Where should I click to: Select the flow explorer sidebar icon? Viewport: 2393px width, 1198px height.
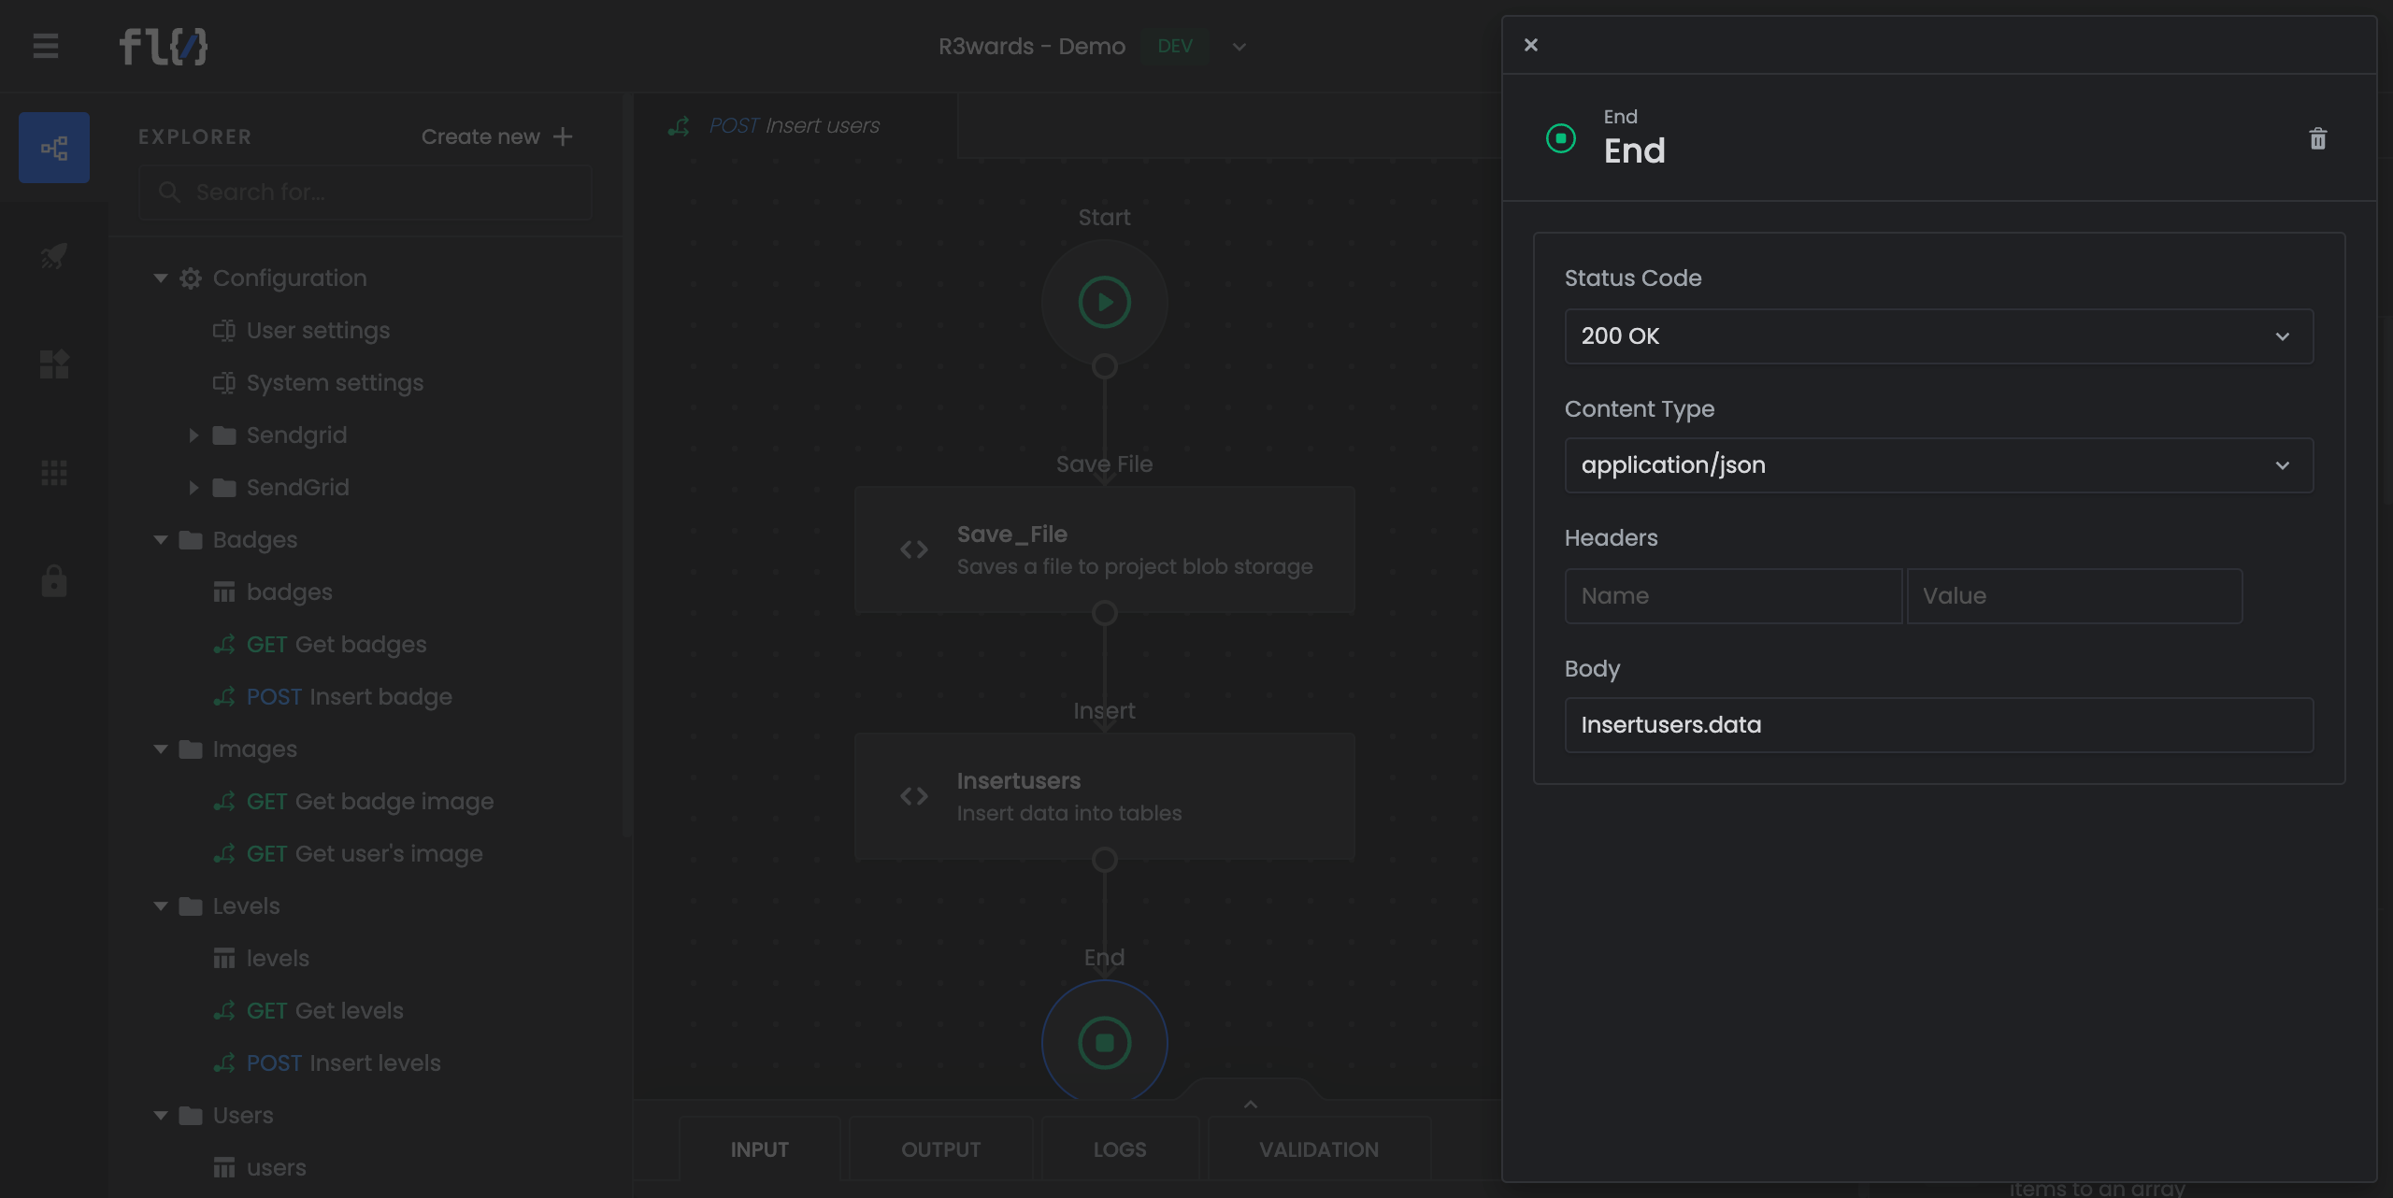point(54,148)
